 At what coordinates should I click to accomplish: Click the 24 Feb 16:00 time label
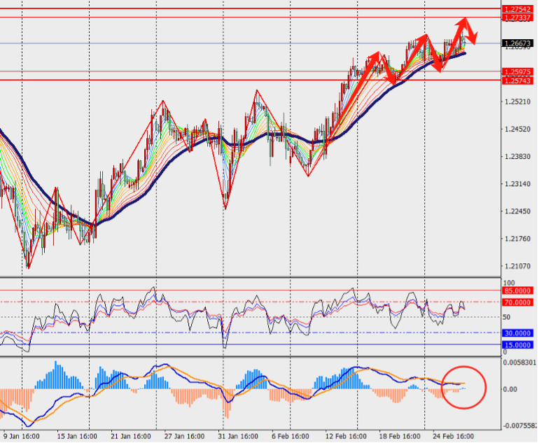tap(453, 437)
